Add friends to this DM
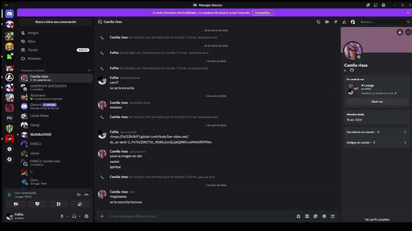Image resolution: width=412 pixels, height=231 pixels. point(344,22)
